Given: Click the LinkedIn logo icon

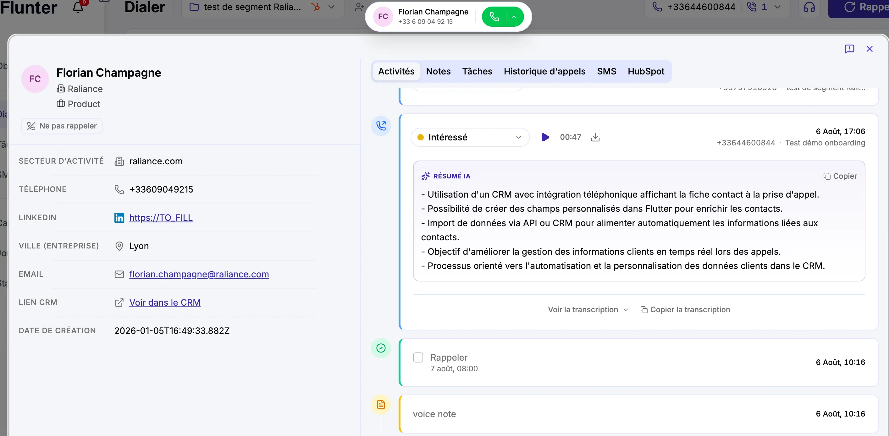Looking at the screenshot, I should (x=119, y=218).
